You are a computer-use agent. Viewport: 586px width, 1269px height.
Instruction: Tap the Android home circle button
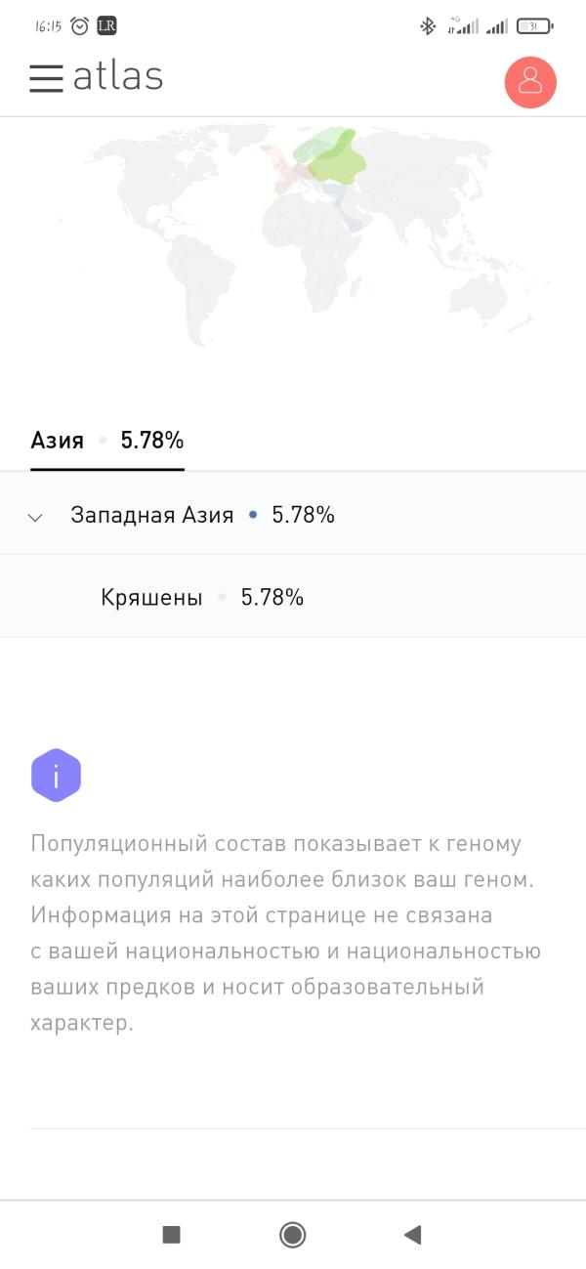click(x=292, y=1235)
